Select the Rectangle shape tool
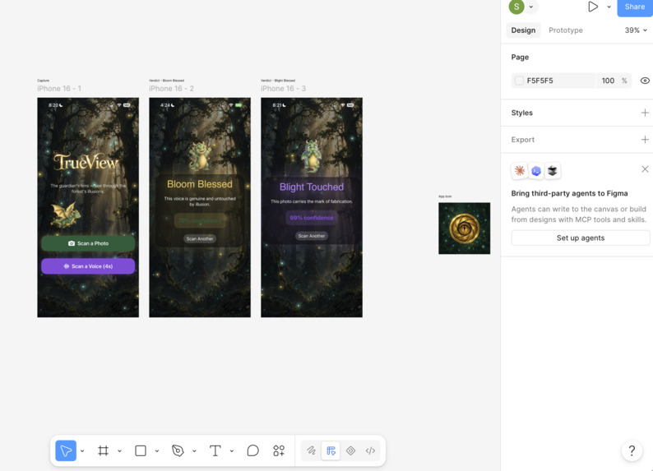 click(141, 450)
